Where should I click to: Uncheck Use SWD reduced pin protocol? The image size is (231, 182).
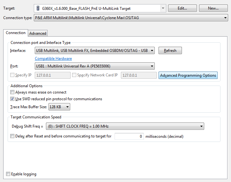[x=12, y=99]
